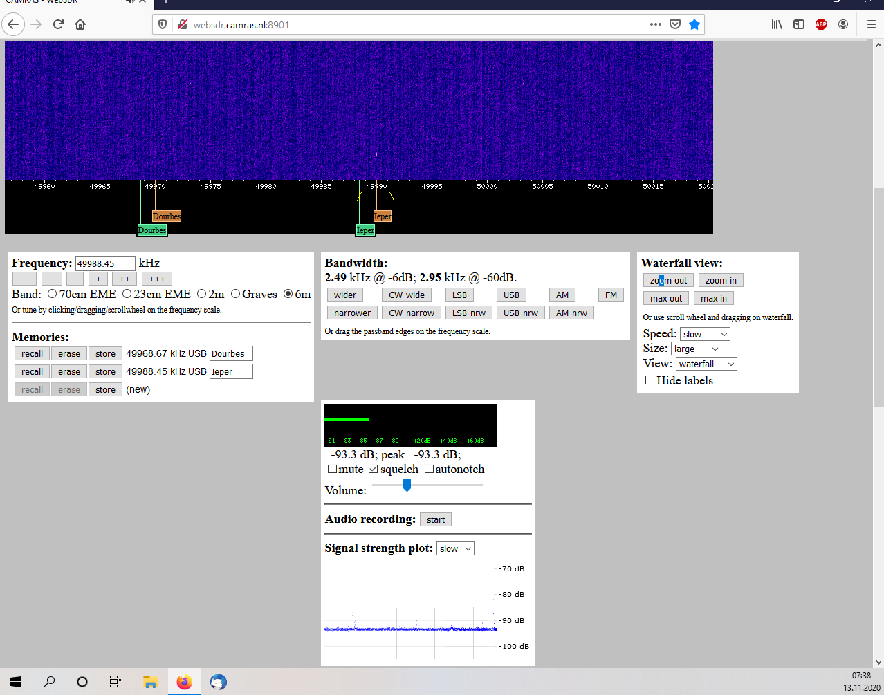884x695 pixels.
Task: Click the orange Dourbes frequency label
Action: [167, 216]
